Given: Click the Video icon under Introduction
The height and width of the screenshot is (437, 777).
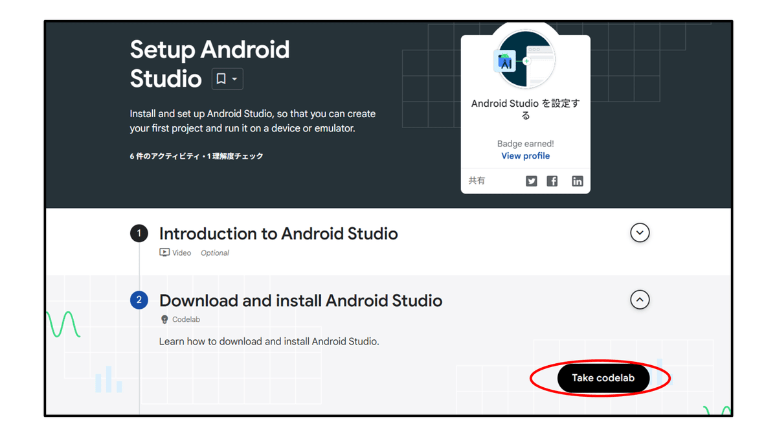Looking at the screenshot, I should click(164, 252).
